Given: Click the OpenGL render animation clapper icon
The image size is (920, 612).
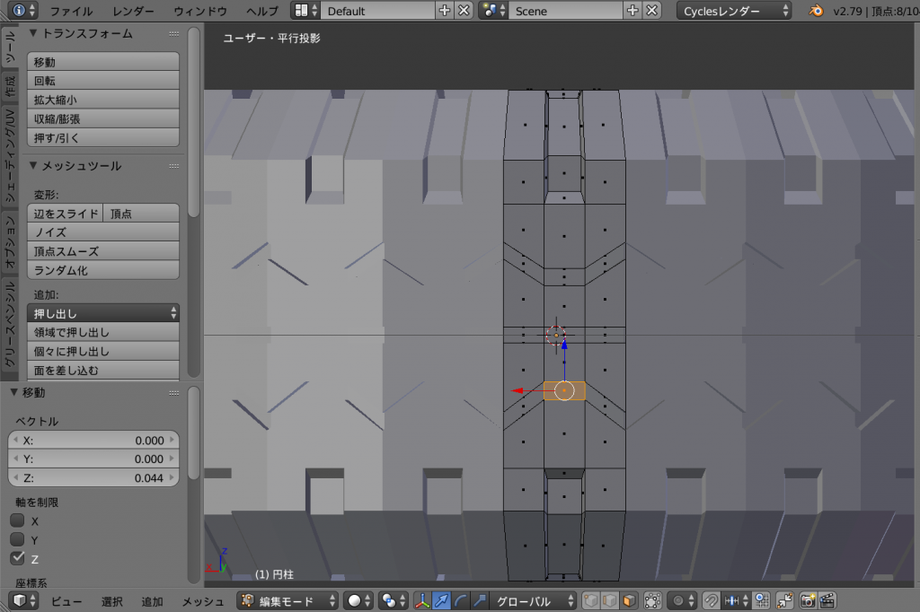Looking at the screenshot, I should [x=827, y=601].
